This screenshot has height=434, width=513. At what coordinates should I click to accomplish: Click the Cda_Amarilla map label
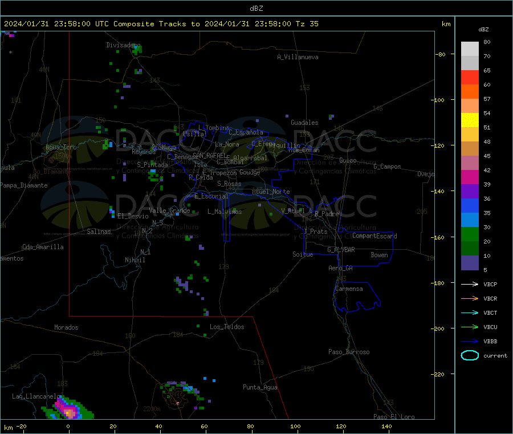coord(43,247)
